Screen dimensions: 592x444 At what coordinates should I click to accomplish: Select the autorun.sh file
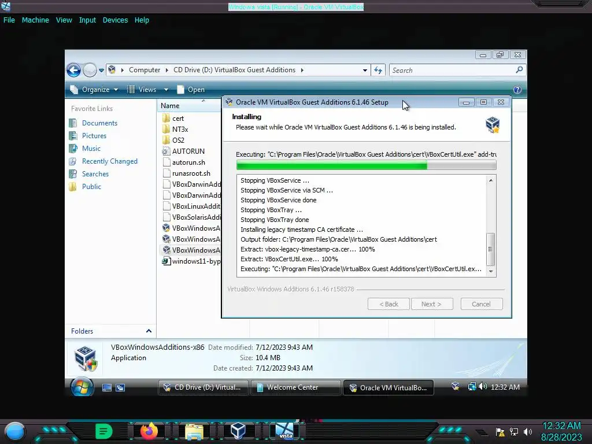point(188,162)
